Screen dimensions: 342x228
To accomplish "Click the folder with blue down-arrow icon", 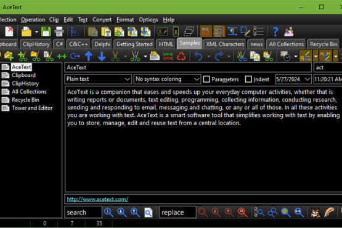I will (x=145, y=31).
